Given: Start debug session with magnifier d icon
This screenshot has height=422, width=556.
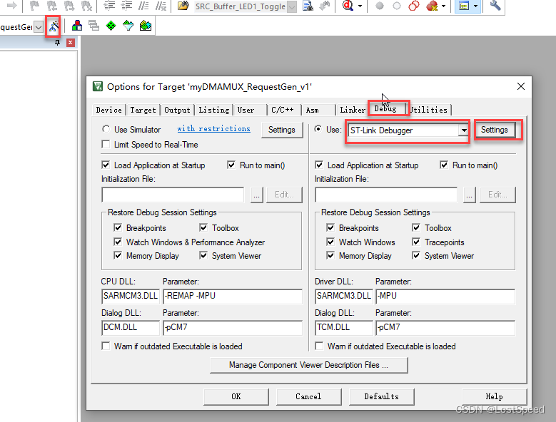Looking at the screenshot, I should (x=348, y=5).
